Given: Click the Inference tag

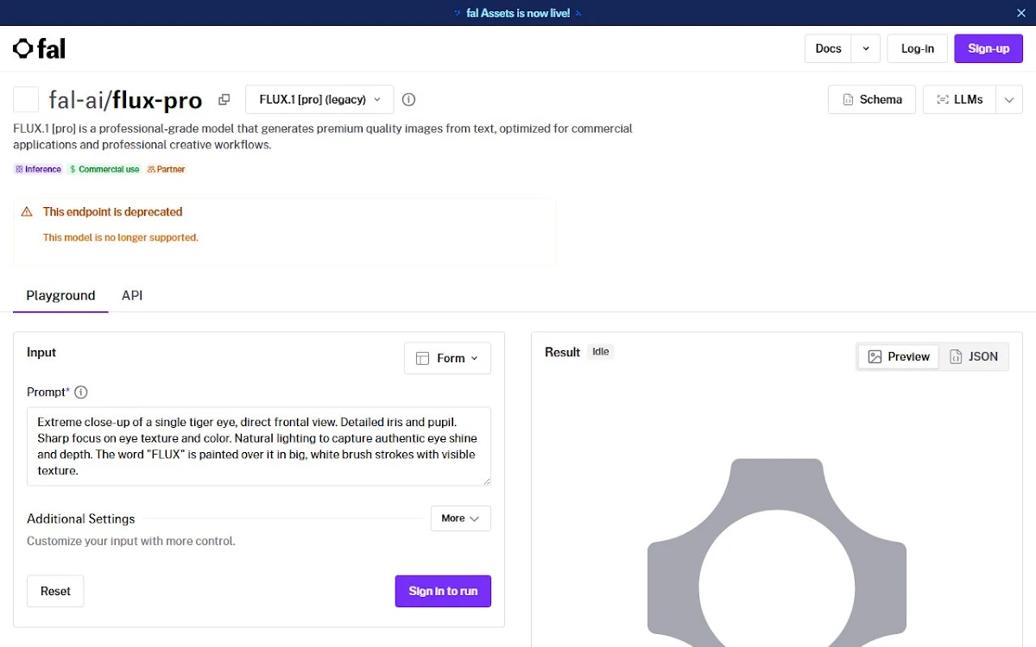Looking at the screenshot, I should (39, 169).
